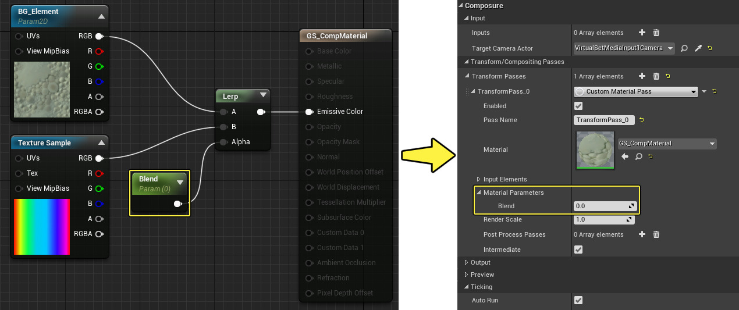Collapse the Transform Passes array
The width and height of the screenshot is (739, 310).
(467, 76)
